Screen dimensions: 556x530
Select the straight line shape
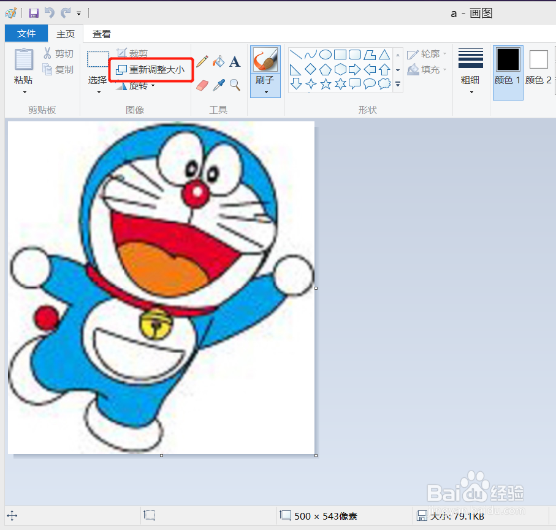pos(295,55)
